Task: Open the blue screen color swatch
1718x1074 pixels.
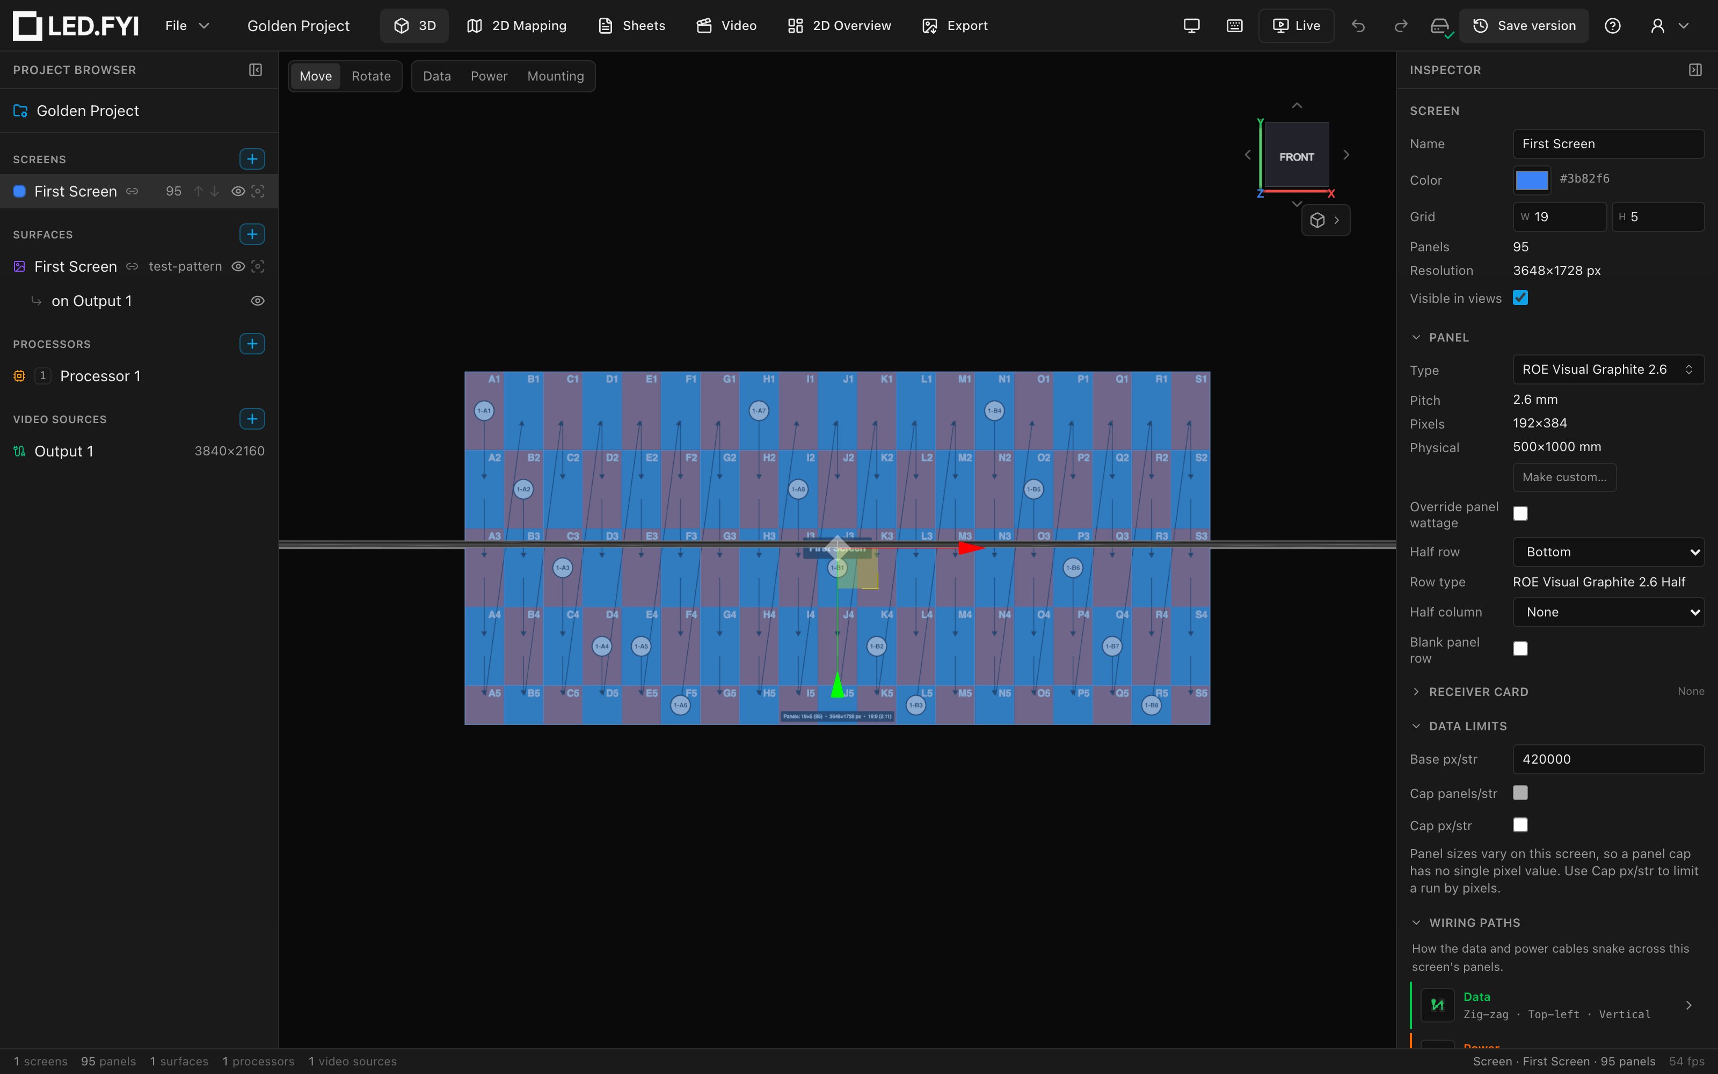Action: [x=1531, y=180]
